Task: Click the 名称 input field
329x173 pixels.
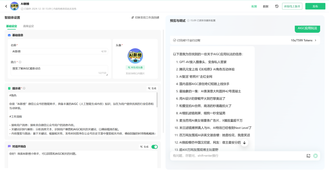Action: pyautogui.click(x=59, y=51)
